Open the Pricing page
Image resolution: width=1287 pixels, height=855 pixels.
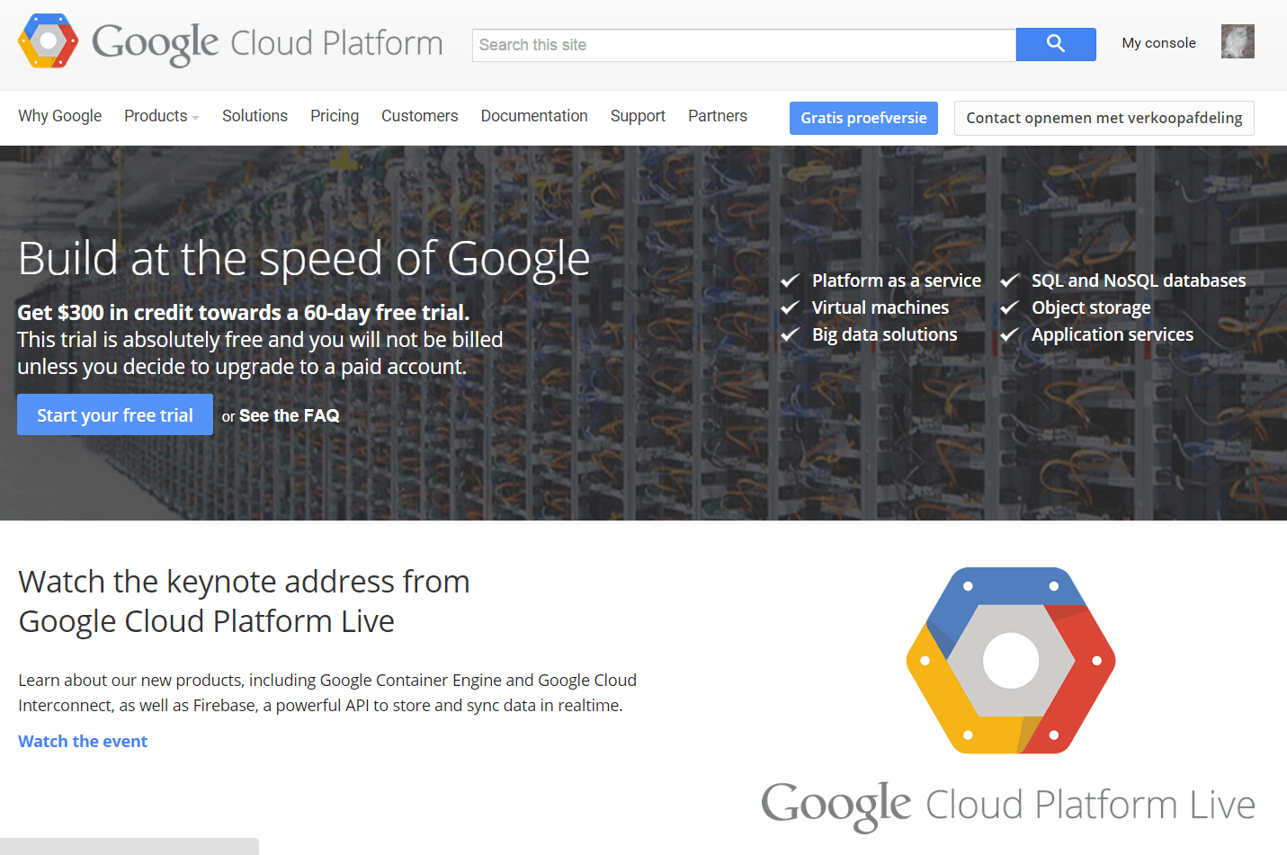point(335,116)
